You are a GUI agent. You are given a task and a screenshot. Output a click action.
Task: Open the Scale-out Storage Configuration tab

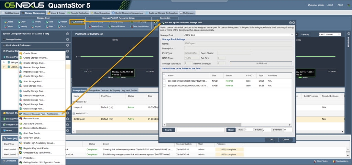click(x=162, y=13)
